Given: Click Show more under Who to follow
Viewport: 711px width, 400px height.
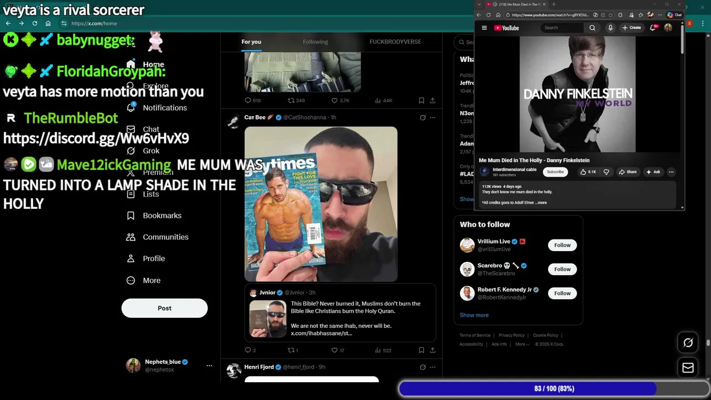Looking at the screenshot, I should coord(474,315).
